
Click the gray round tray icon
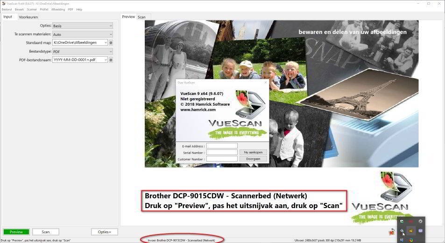point(421,221)
